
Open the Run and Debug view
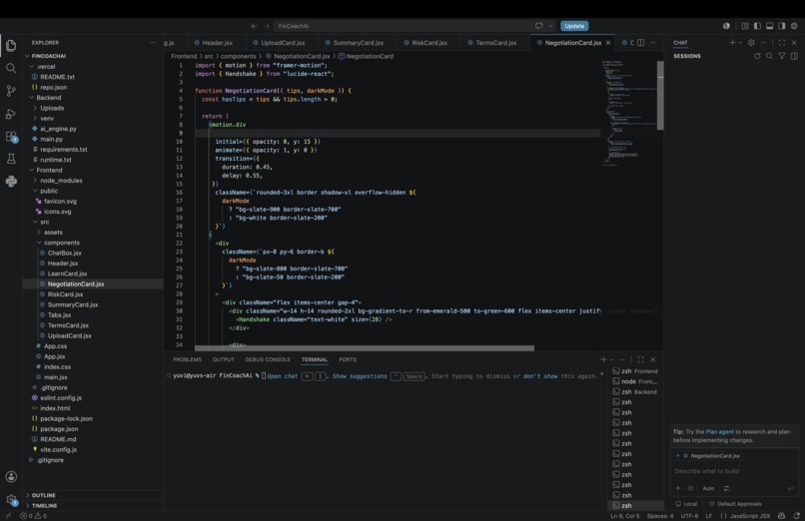click(x=11, y=114)
